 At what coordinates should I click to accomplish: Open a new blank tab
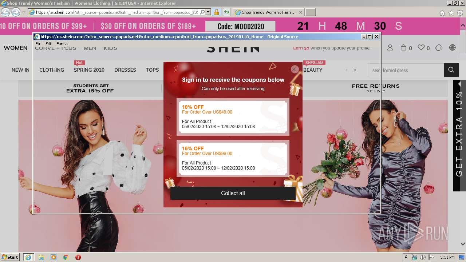310,12
